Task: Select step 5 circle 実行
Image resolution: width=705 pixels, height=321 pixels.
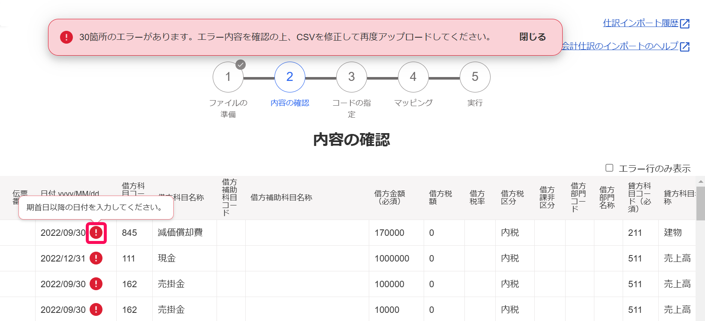Action: click(475, 77)
